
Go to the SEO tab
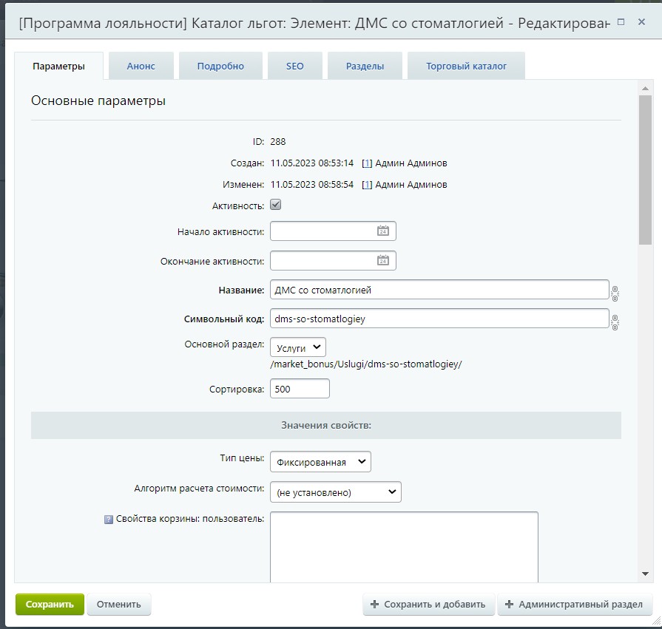[295, 66]
